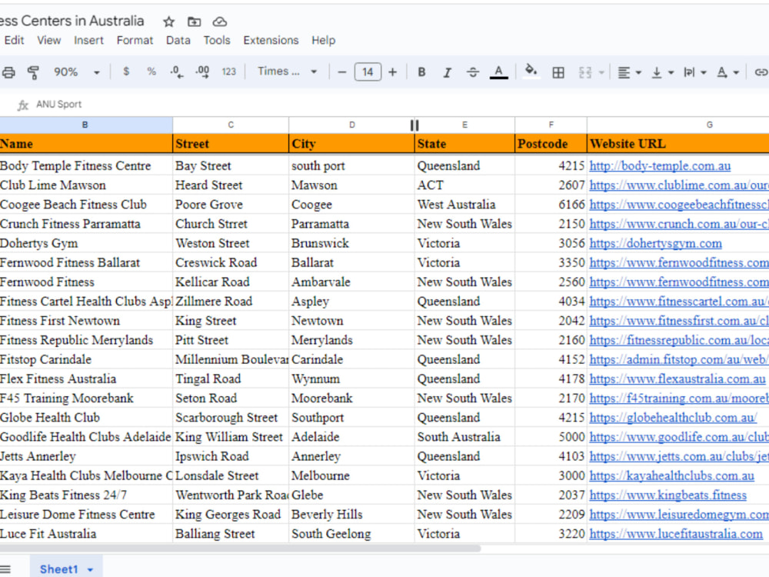
Task: Select column B header
Action: [85, 125]
